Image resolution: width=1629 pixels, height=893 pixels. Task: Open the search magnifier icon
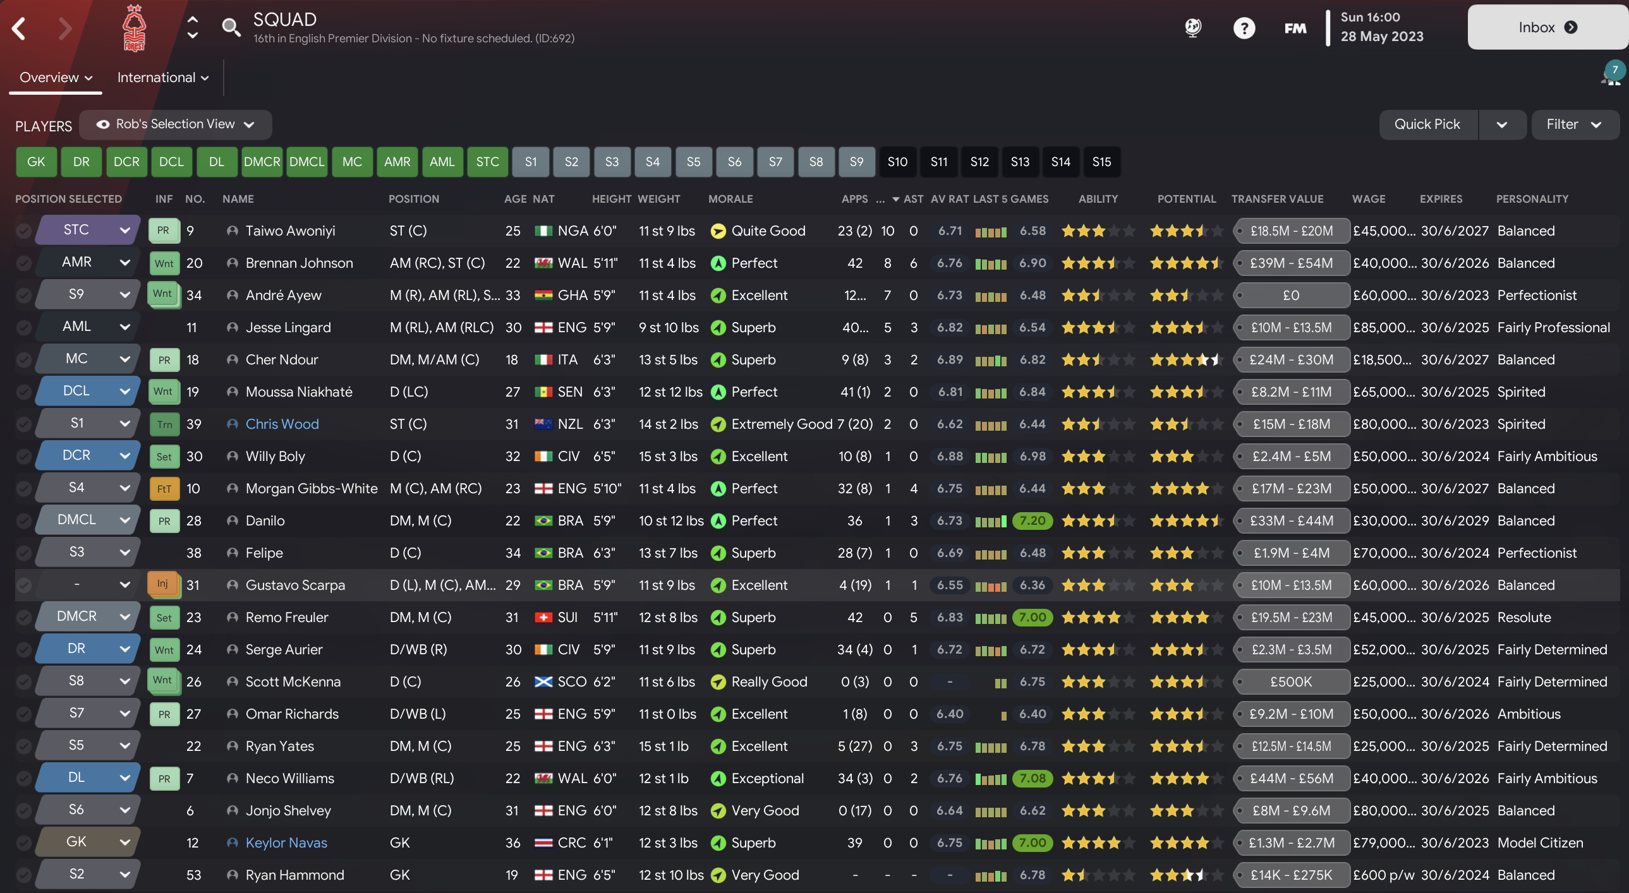(231, 28)
